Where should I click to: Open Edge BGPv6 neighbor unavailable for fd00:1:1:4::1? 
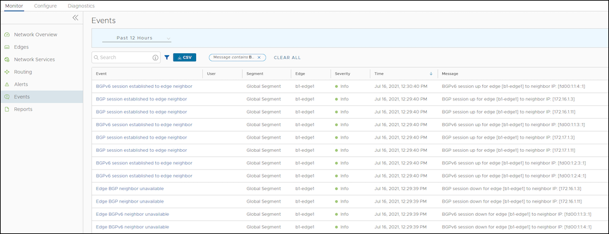[x=132, y=227]
